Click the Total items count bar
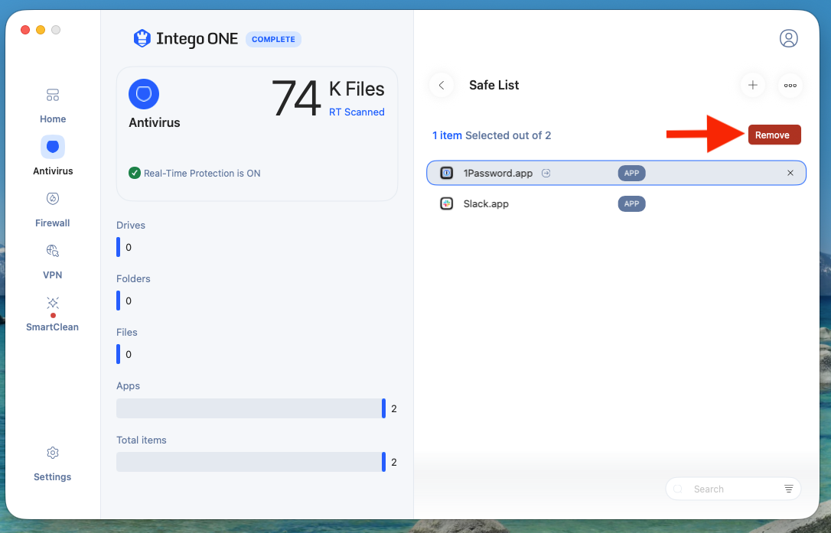Image resolution: width=831 pixels, height=533 pixels. click(251, 462)
